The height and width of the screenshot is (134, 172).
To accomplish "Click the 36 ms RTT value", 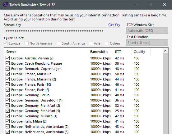I will pos(119,100).
